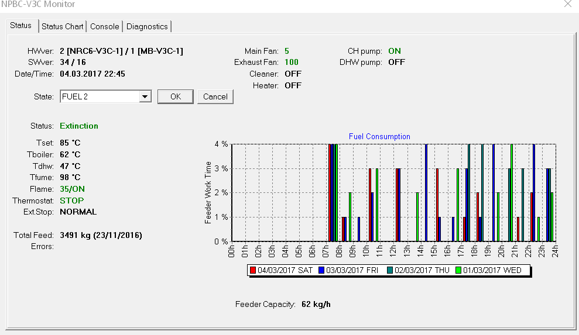The width and height of the screenshot is (579, 335).
Task: Click the CH pump ON indicator
Action: pos(395,51)
